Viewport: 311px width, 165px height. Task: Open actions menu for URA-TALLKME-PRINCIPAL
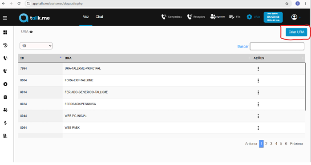258,69
